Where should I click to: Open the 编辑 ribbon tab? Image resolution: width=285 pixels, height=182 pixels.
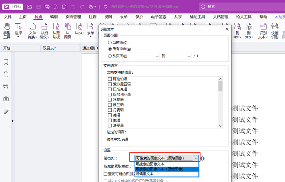(x=54, y=17)
